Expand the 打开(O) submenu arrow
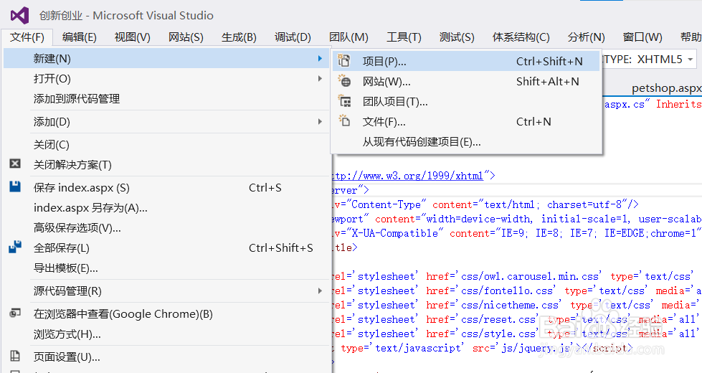Viewport: 702px width, 373px height. (320, 79)
